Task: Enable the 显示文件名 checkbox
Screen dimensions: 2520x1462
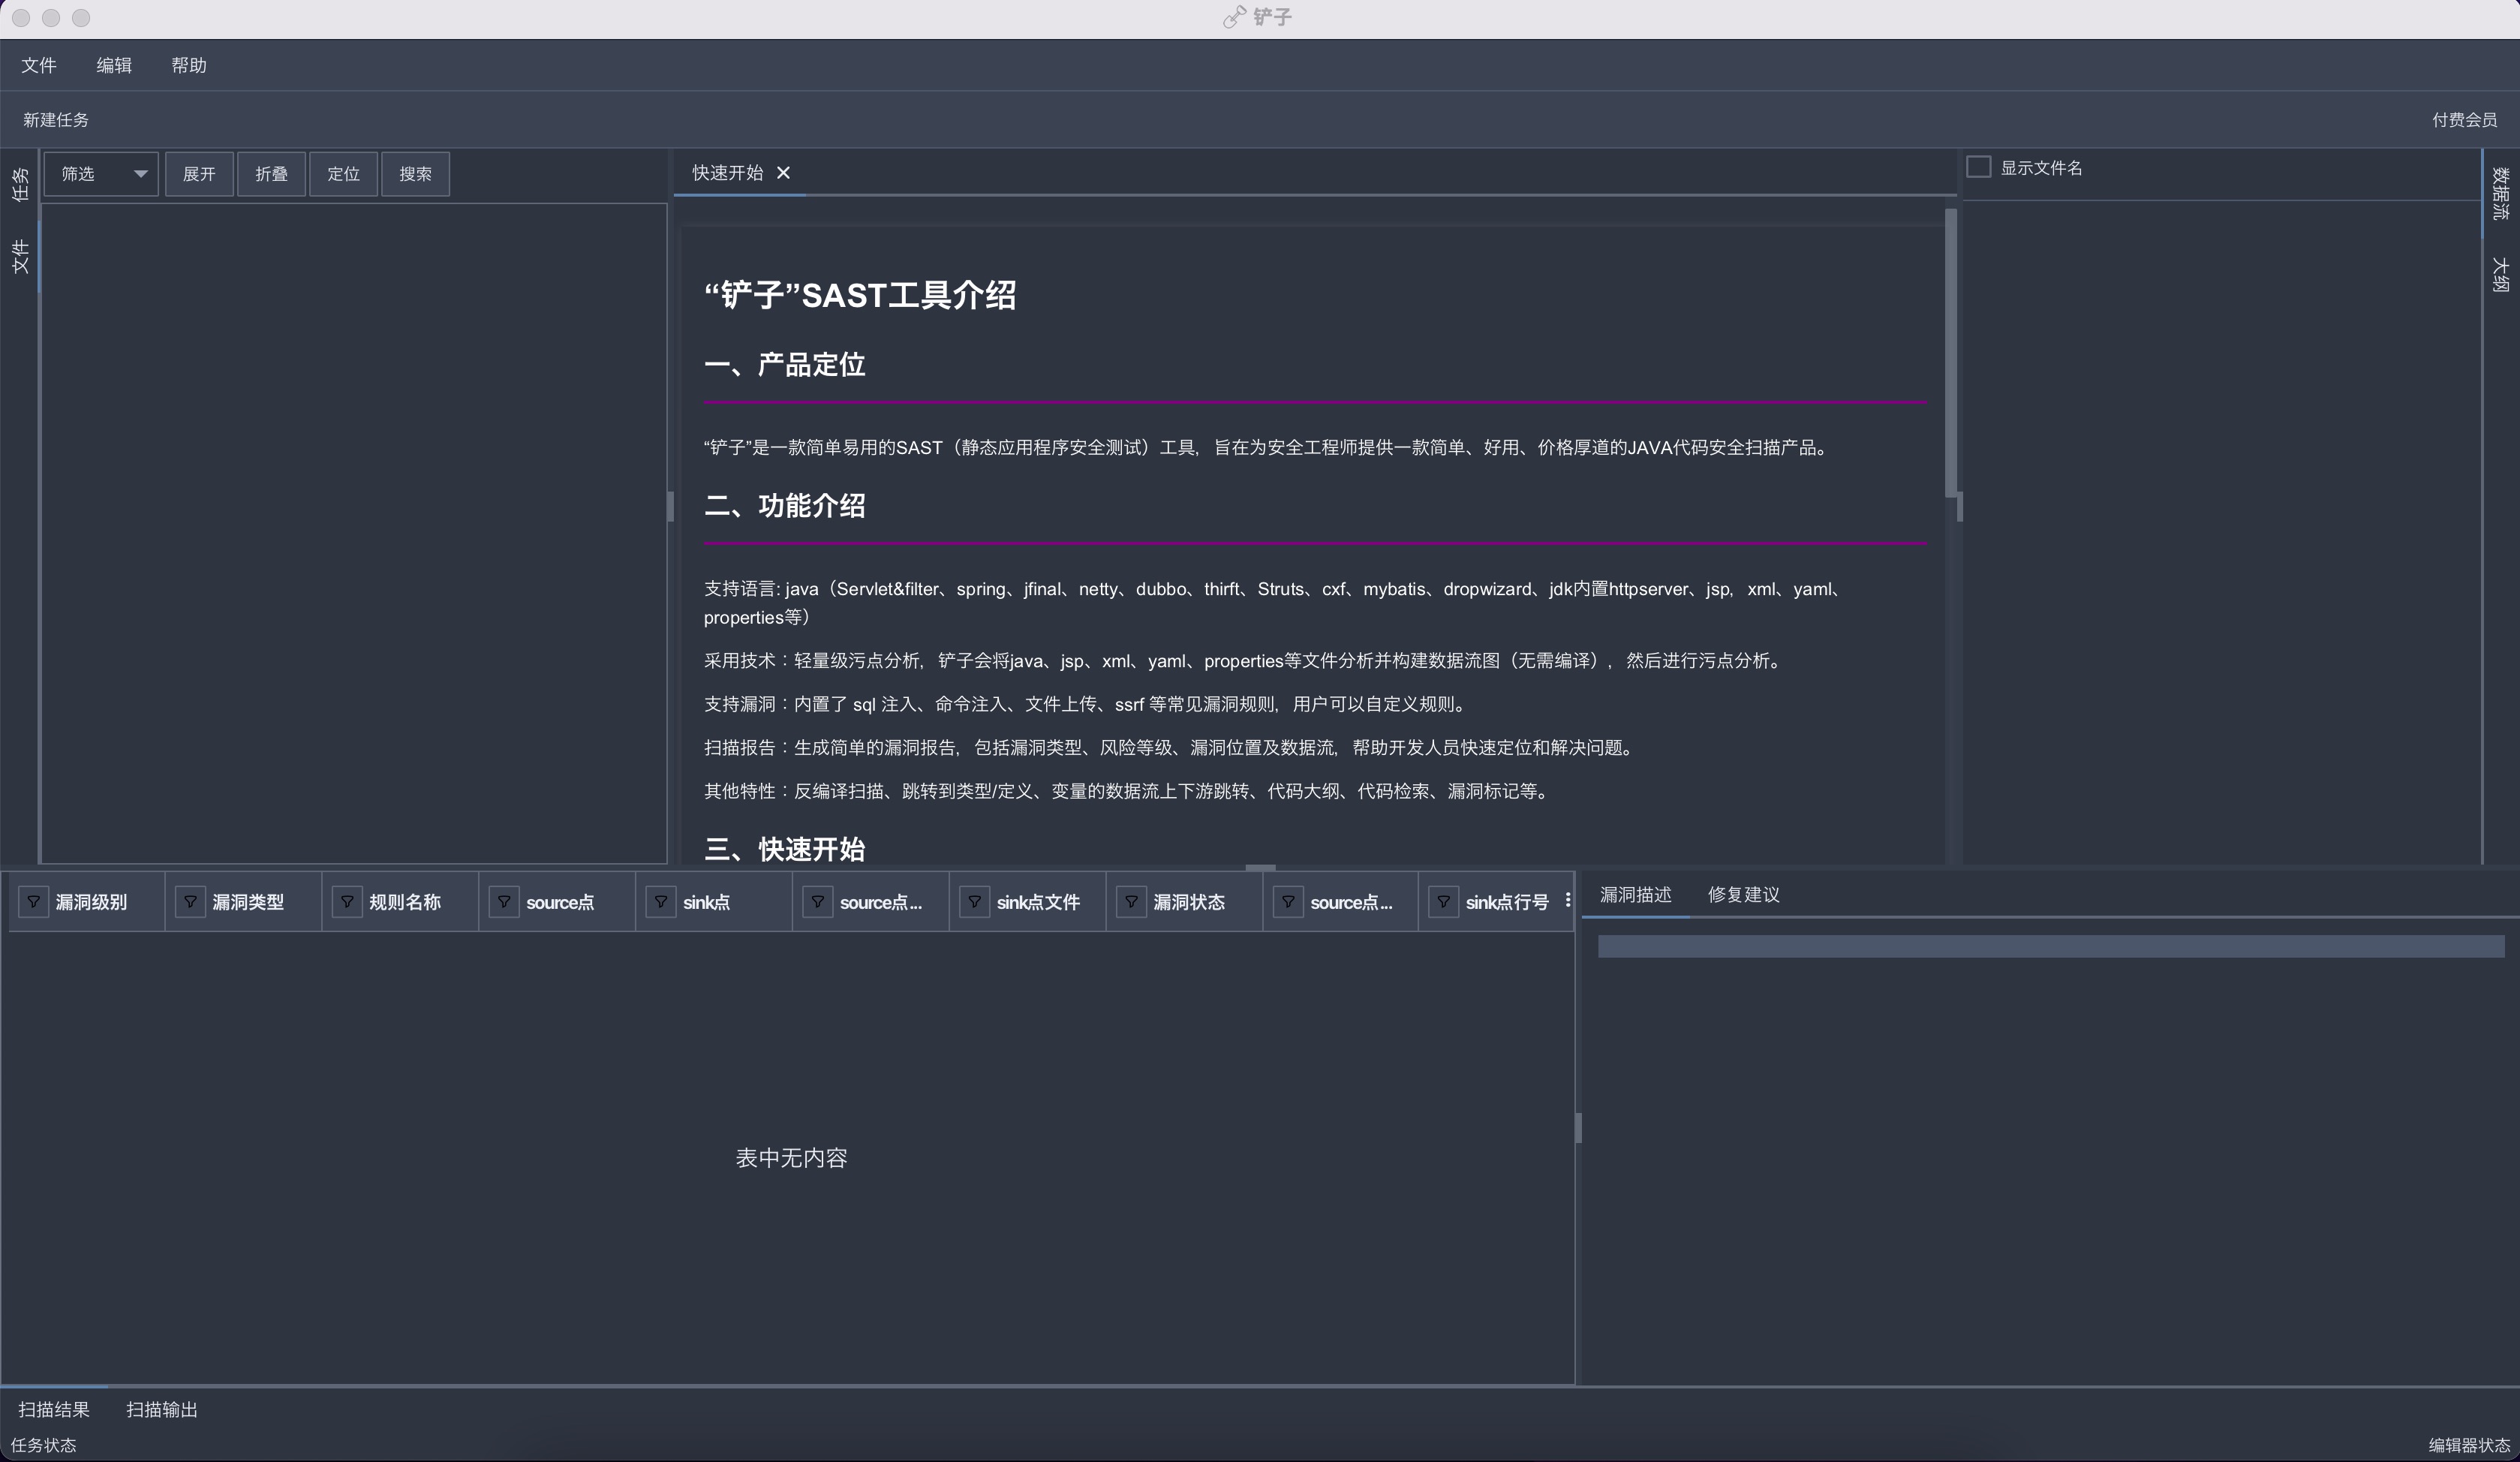Action: click(1978, 167)
